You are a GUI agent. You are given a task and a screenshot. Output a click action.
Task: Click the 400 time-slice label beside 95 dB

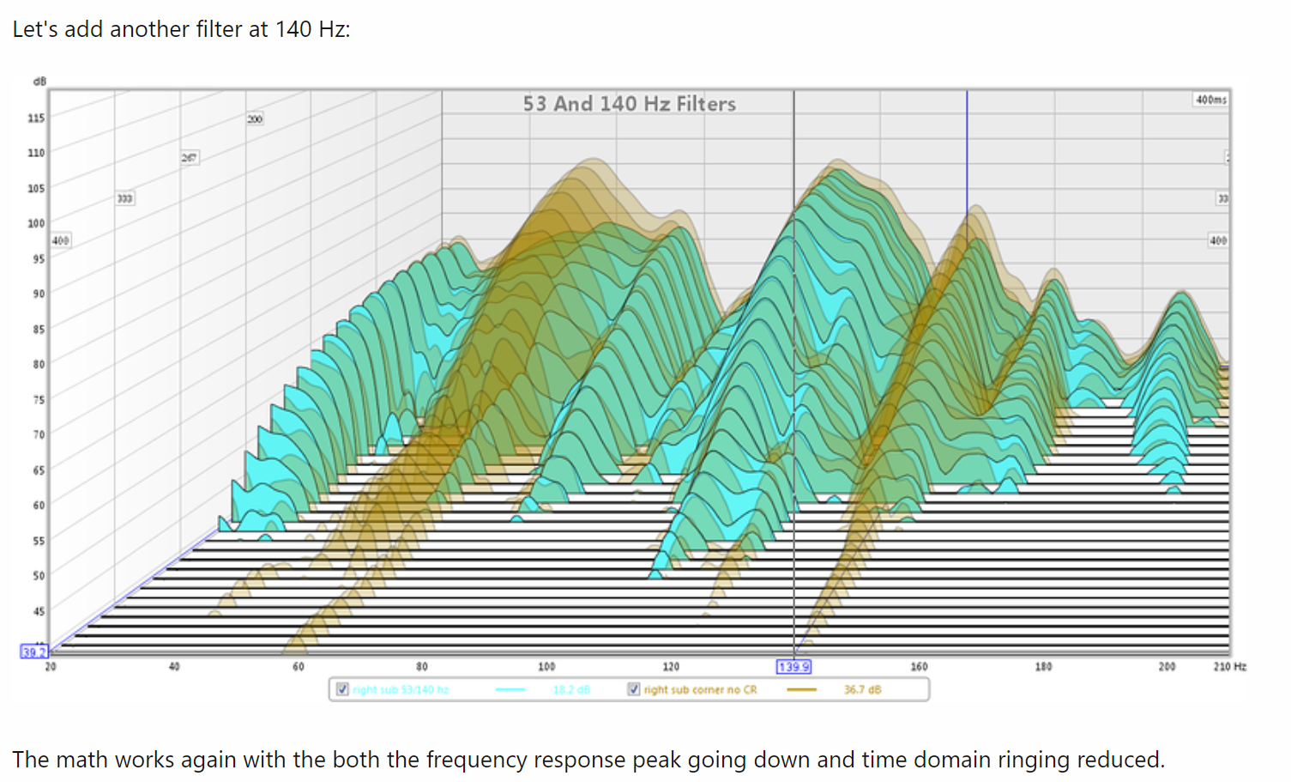click(x=60, y=240)
